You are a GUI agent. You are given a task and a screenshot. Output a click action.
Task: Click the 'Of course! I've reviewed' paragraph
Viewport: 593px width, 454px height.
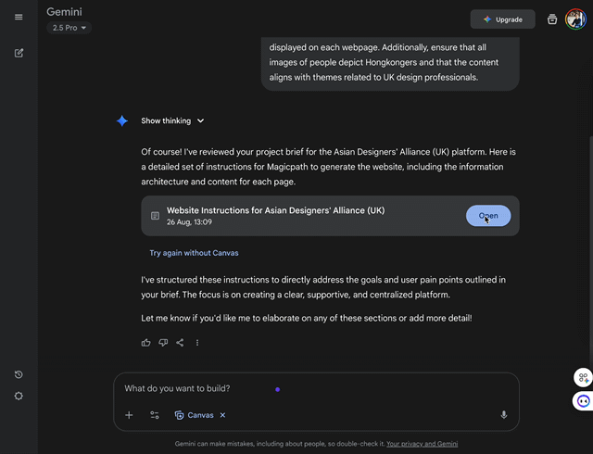pos(328,167)
